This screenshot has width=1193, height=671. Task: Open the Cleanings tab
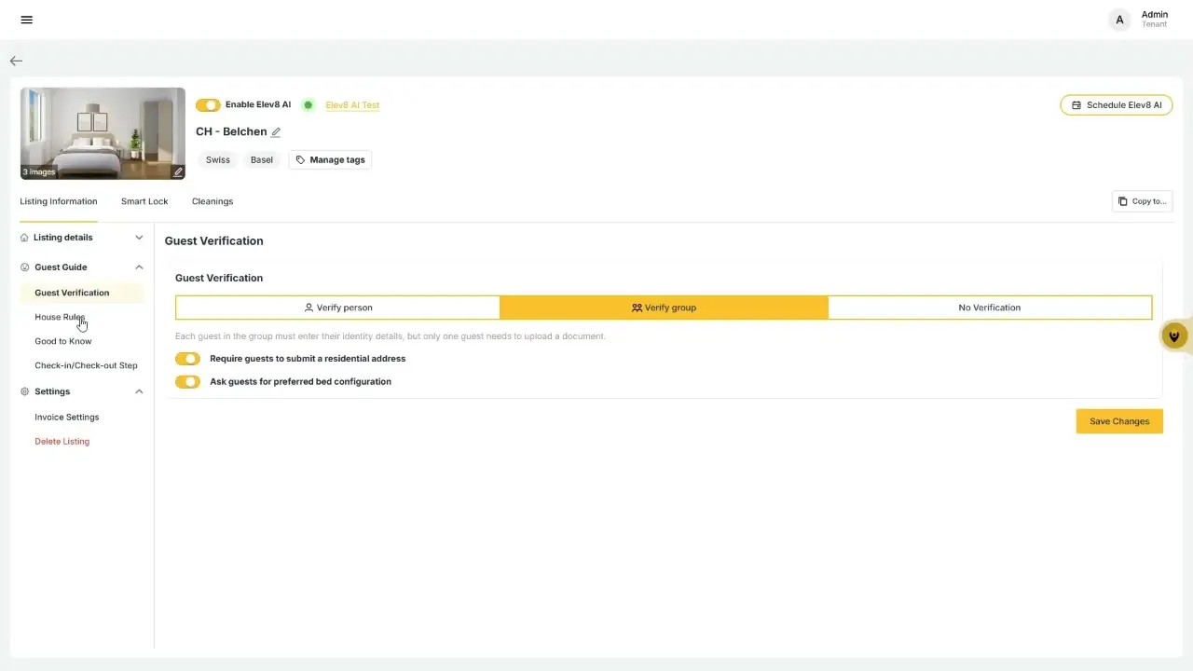tap(213, 201)
